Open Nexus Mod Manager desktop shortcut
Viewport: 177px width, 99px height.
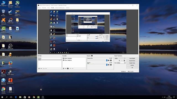[x=11, y=4]
